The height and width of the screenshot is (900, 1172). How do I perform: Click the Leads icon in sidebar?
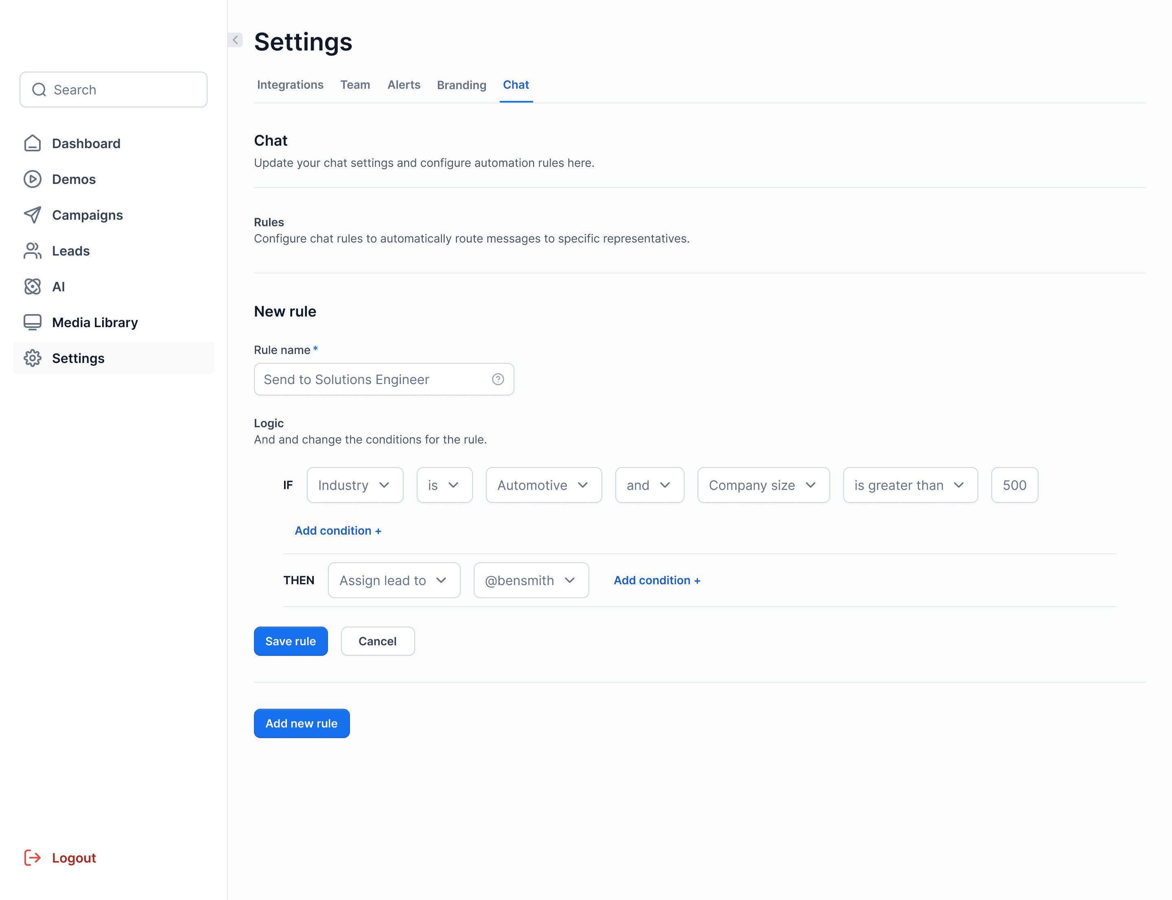click(x=31, y=251)
